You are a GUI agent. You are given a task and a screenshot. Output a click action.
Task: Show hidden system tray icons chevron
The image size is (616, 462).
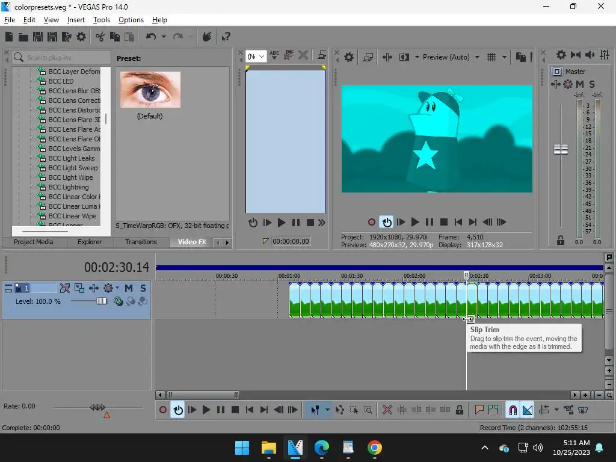click(485, 448)
